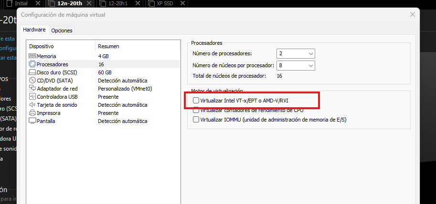
Task: Select the Controladora USB label
Action: [x=57, y=97]
